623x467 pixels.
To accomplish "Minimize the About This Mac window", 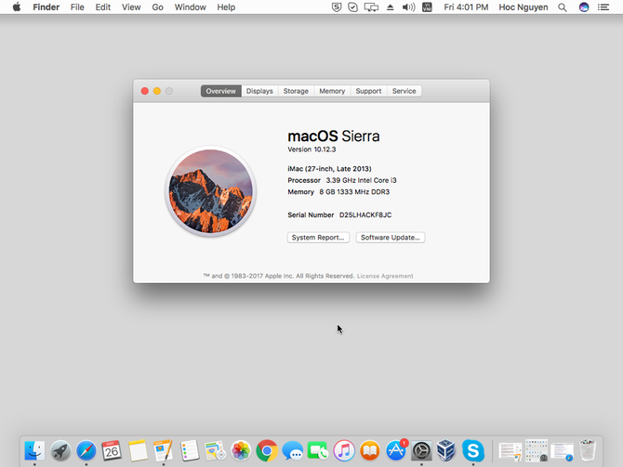I will click(157, 91).
